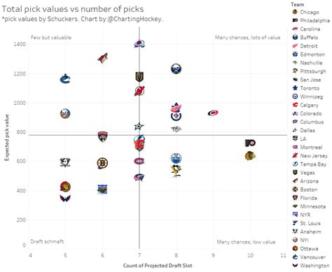Select the Vancouver Canucks logo marker
This screenshot has height=272, width=332.
65,79
